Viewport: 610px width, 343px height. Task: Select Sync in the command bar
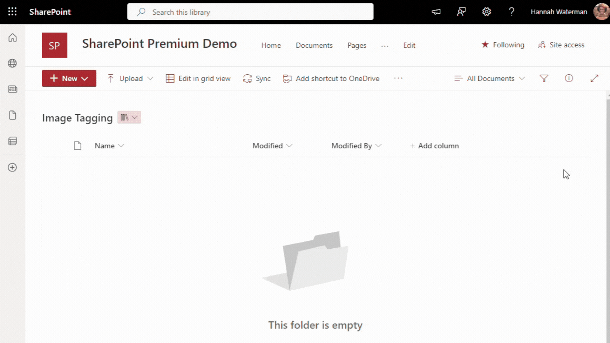257,78
